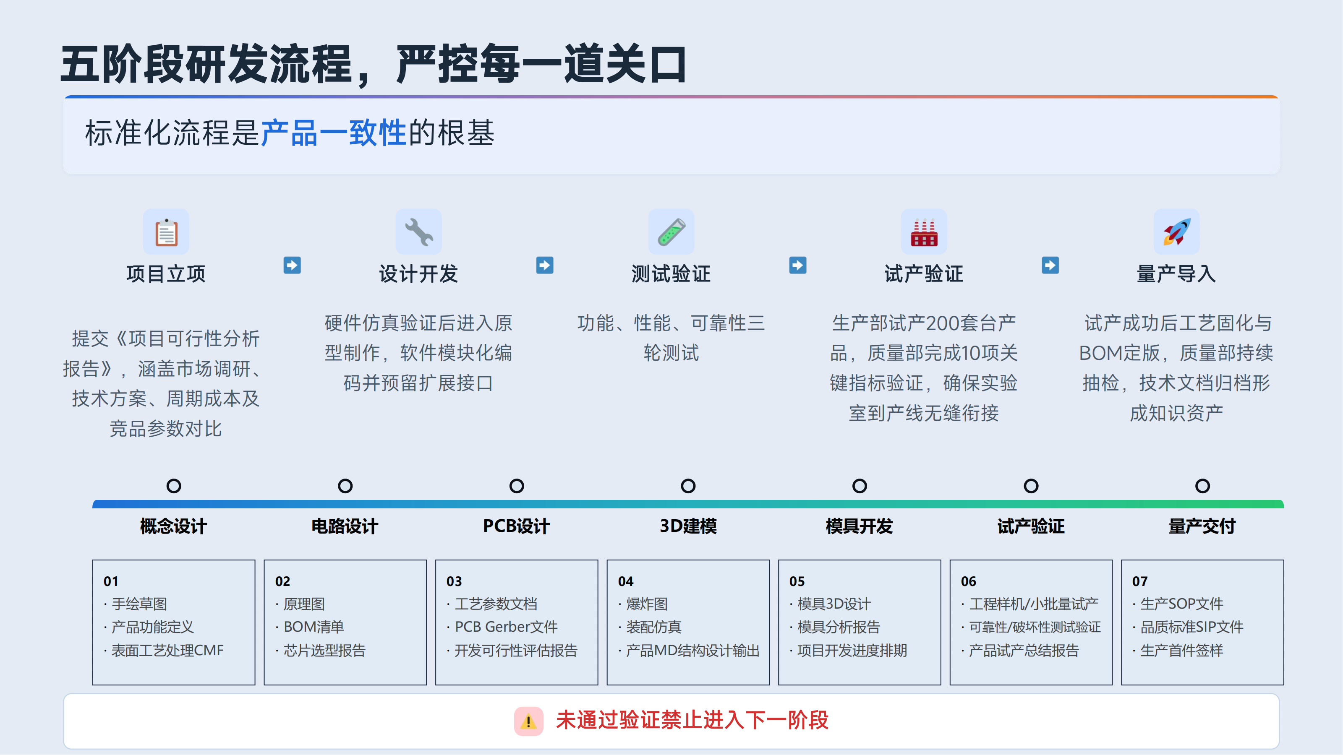This screenshot has height=755, width=1343.
Task: Click the 04 number in fourth card
Action: tap(626, 581)
